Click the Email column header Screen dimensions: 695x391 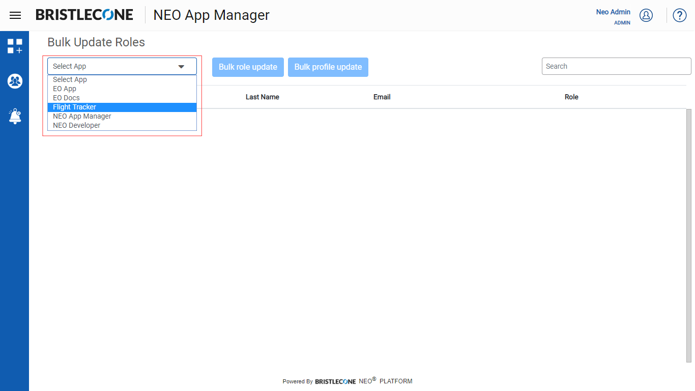point(382,97)
